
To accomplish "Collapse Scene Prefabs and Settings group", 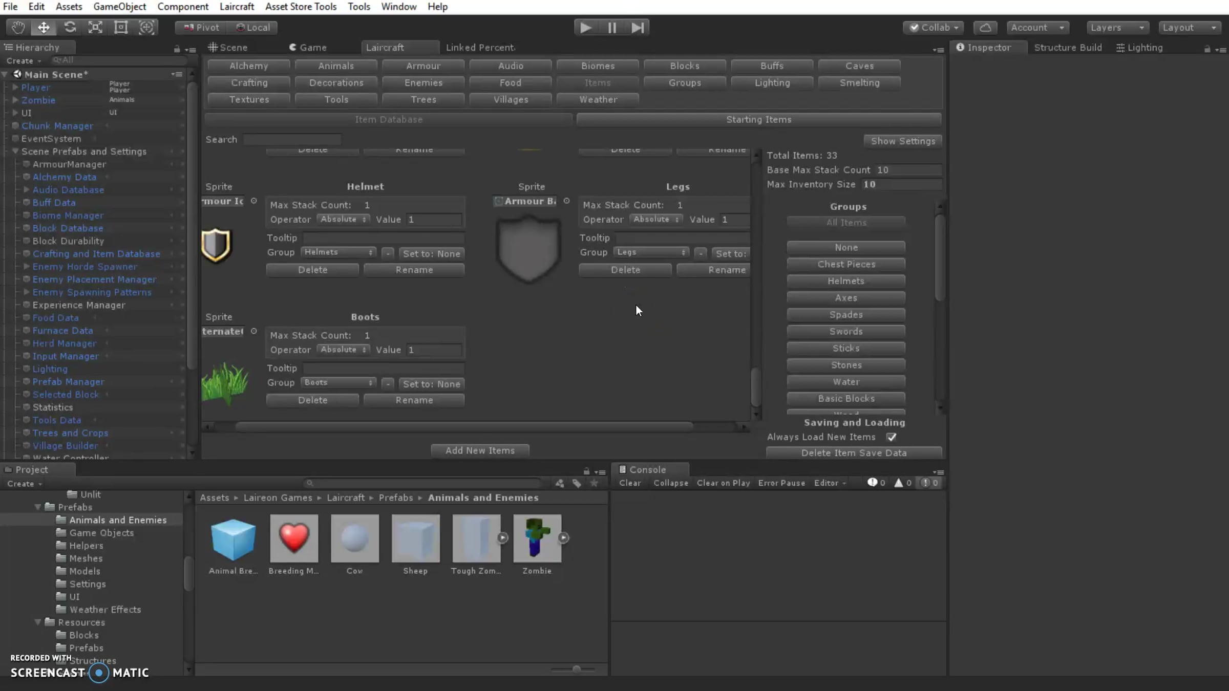I will (x=15, y=152).
